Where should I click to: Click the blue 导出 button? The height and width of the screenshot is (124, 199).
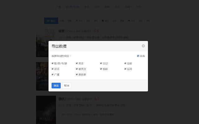pos(56,86)
